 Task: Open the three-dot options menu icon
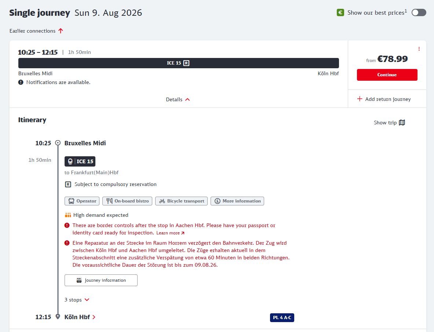[419, 49]
